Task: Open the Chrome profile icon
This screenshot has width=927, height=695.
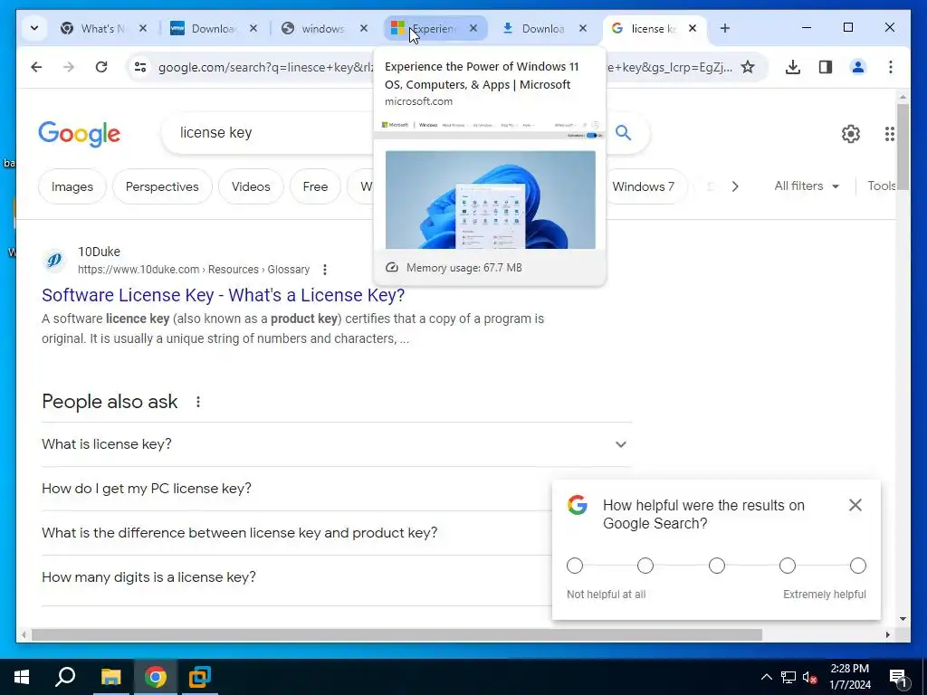Action: click(x=858, y=67)
